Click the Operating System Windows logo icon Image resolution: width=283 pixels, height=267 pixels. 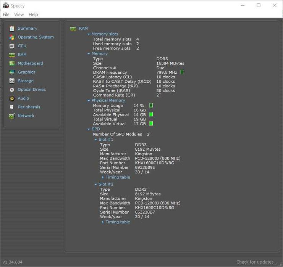[12, 37]
